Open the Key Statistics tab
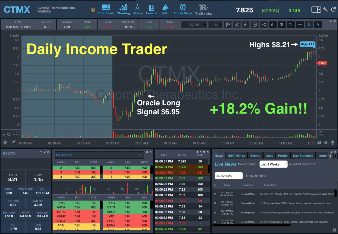Viewport: 338px width, 234px height. click(x=304, y=155)
